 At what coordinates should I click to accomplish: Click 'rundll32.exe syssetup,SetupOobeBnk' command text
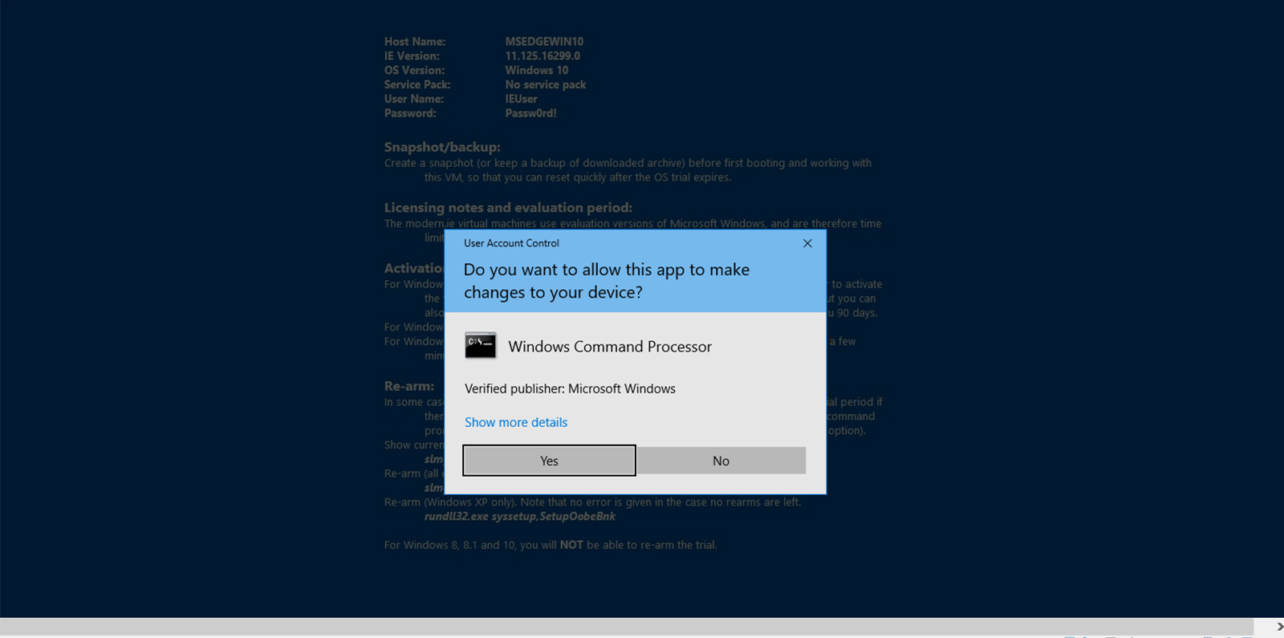[x=520, y=516]
